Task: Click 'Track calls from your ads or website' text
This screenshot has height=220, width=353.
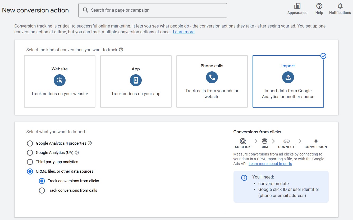Action: 212,94
